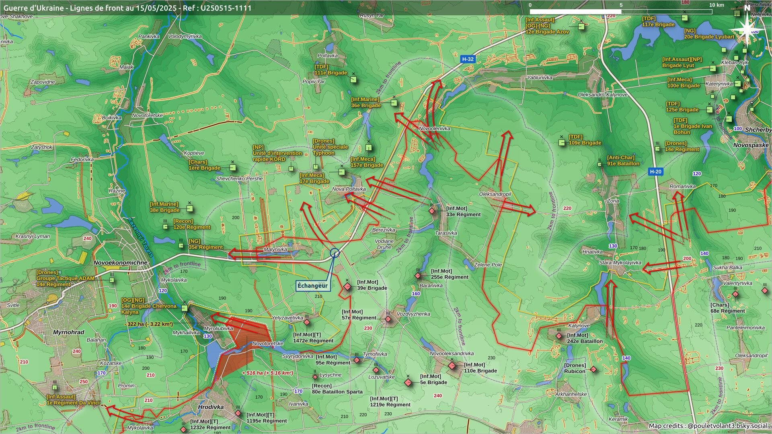
Task: Select the 5e Brigade red diamond marker
Action: click(x=408, y=383)
